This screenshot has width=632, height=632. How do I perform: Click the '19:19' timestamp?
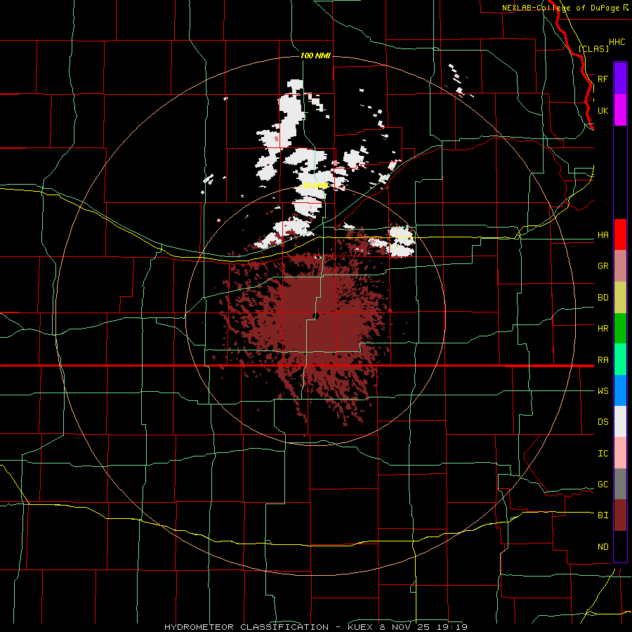pos(454,627)
